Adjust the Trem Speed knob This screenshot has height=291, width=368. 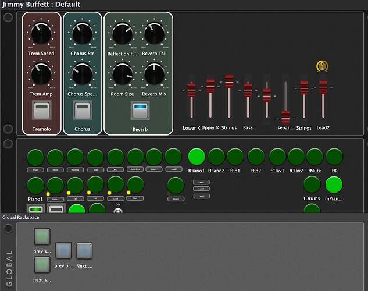tap(41, 34)
